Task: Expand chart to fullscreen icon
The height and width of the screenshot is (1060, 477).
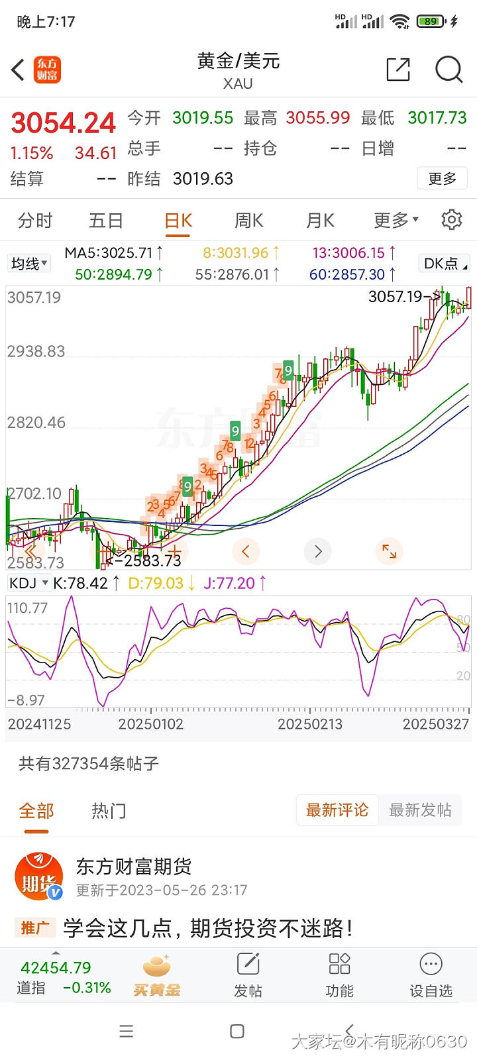Action: pyautogui.click(x=389, y=551)
